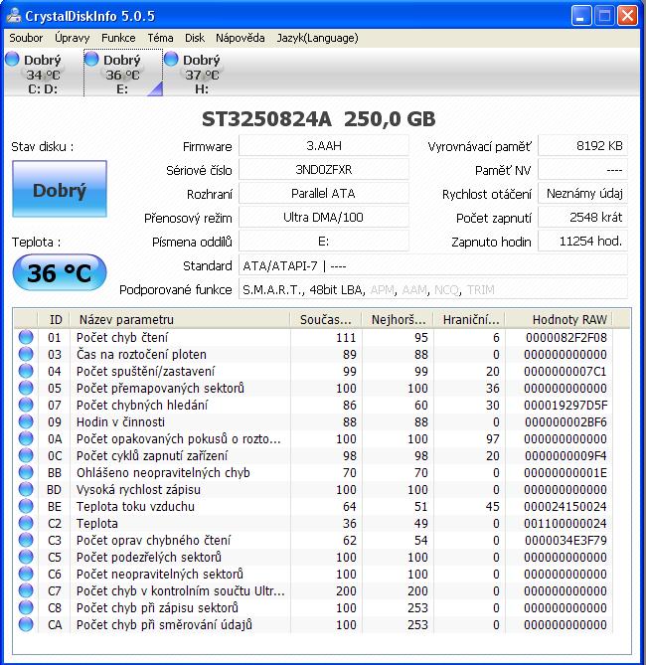Click status orb for Teplota toku vzduchu
Image resolution: width=646 pixels, height=665 pixels.
tap(26, 506)
